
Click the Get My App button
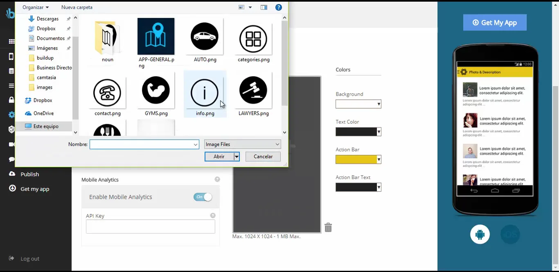click(x=495, y=22)
